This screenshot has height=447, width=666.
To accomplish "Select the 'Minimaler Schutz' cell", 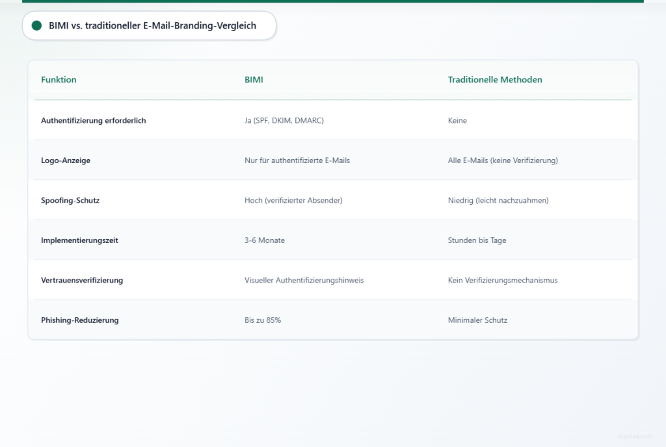I will point(477,320).
